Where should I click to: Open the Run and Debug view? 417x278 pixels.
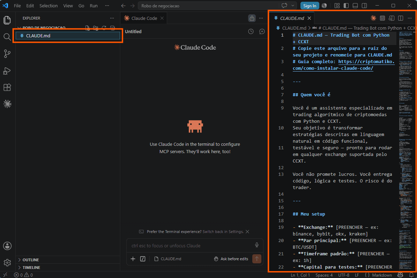point(7,71)
